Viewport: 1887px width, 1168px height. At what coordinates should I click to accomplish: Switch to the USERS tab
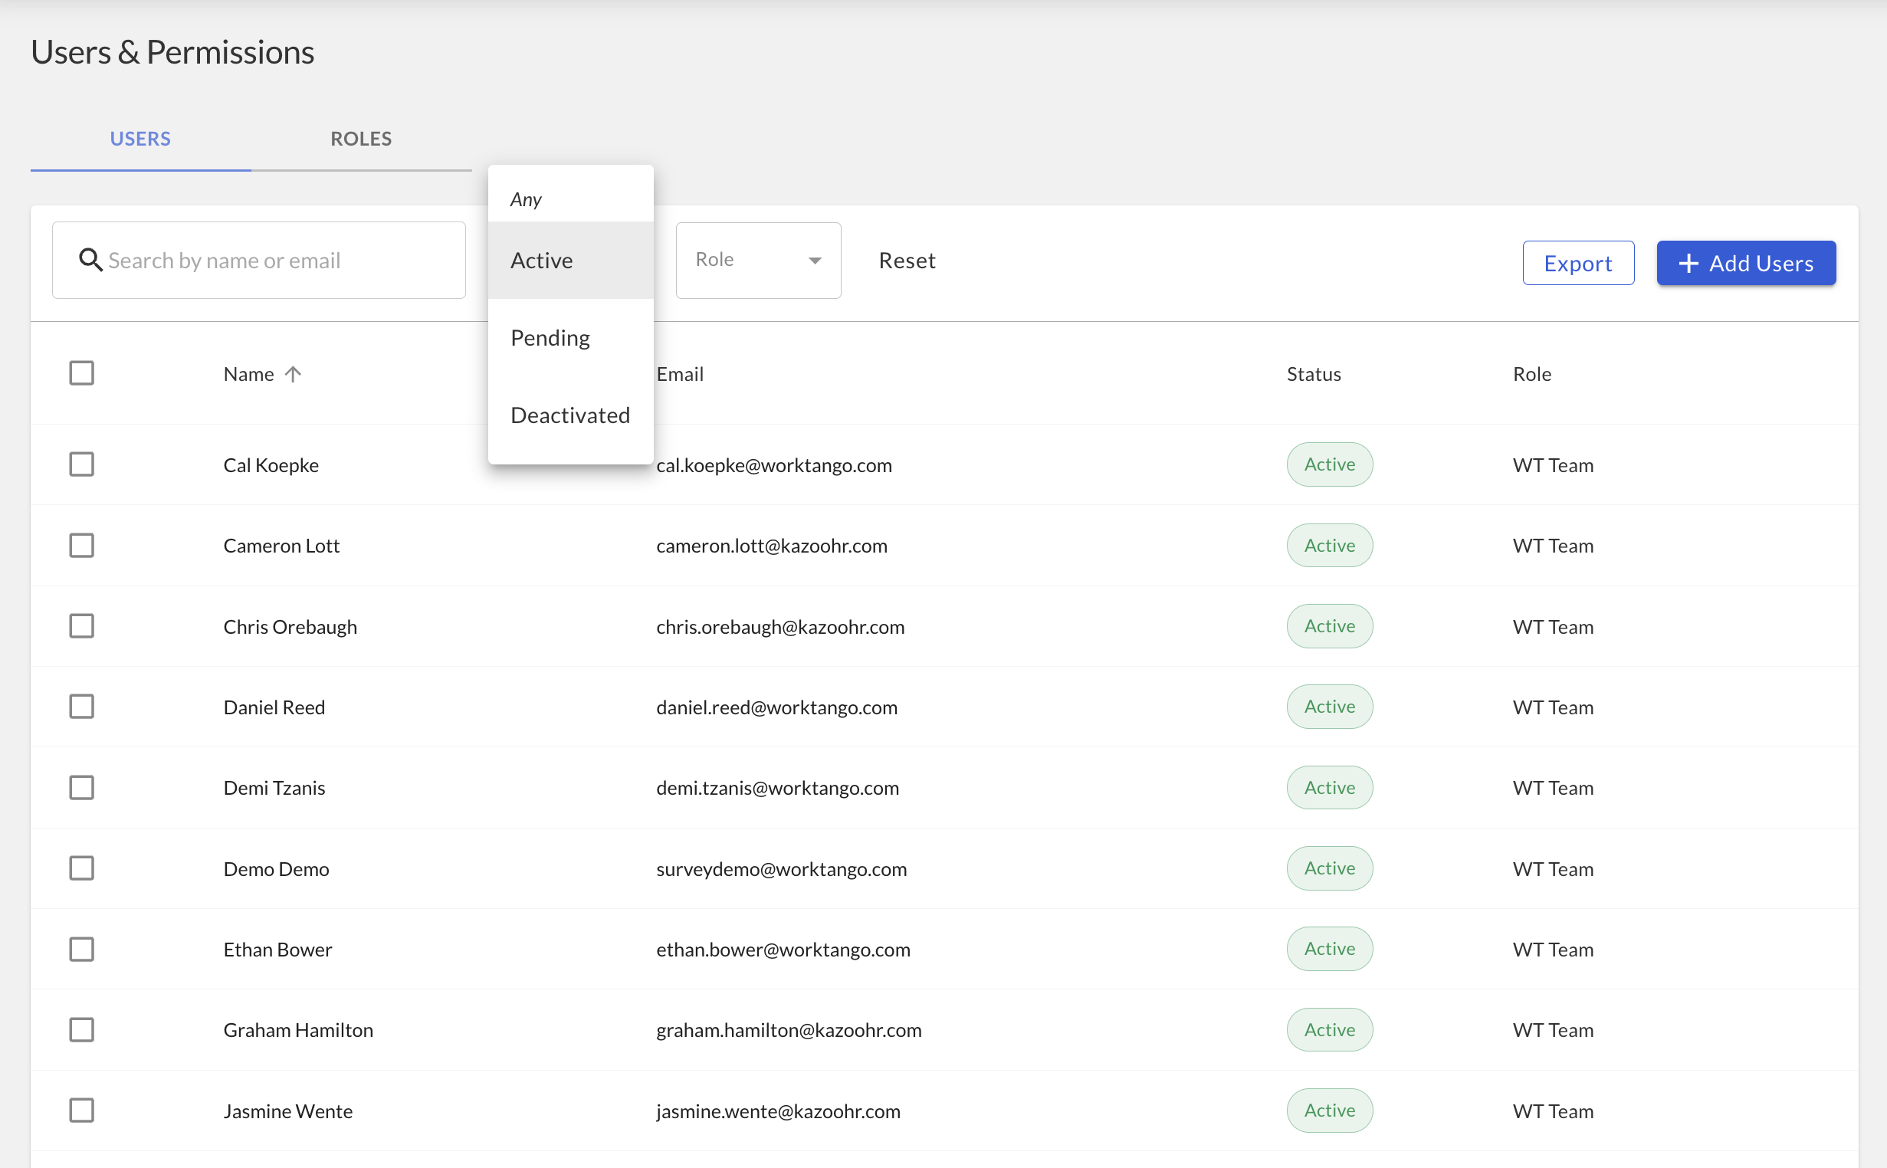(140, 139)
